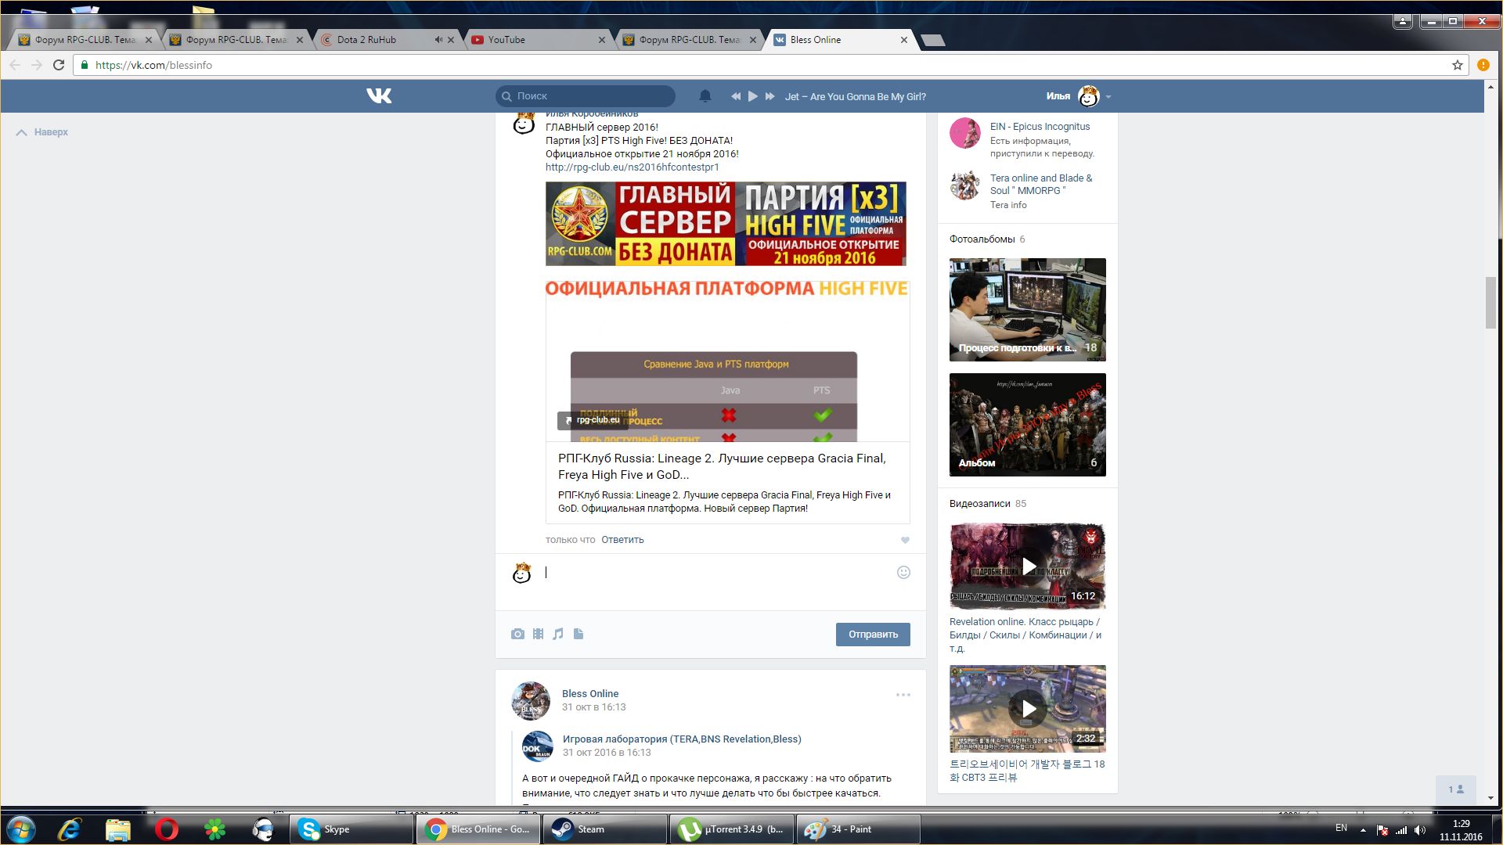Switch EN language indicator in tray
This screenshot has height=845, width=1503.
click(x=1341, y=828)
